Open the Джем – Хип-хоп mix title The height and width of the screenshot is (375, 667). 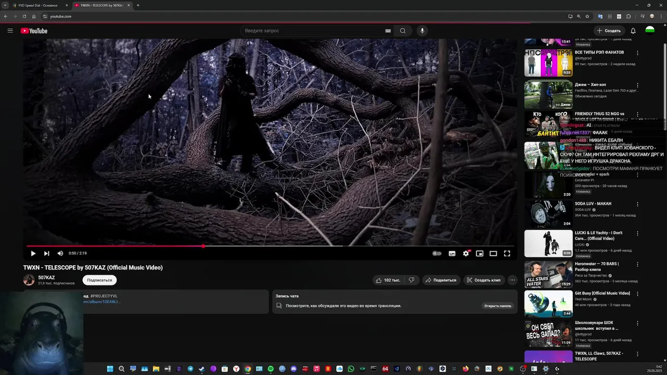click(x=590, y=84)
